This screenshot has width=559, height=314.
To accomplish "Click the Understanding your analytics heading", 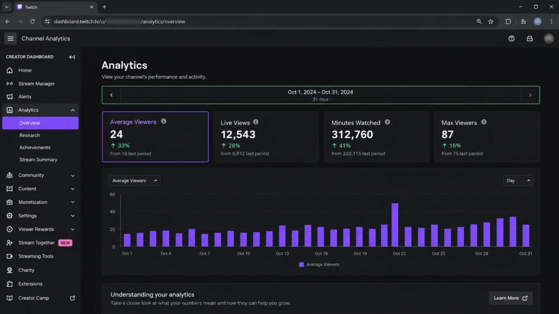I will pyautogui.click(x=152, y=294).
